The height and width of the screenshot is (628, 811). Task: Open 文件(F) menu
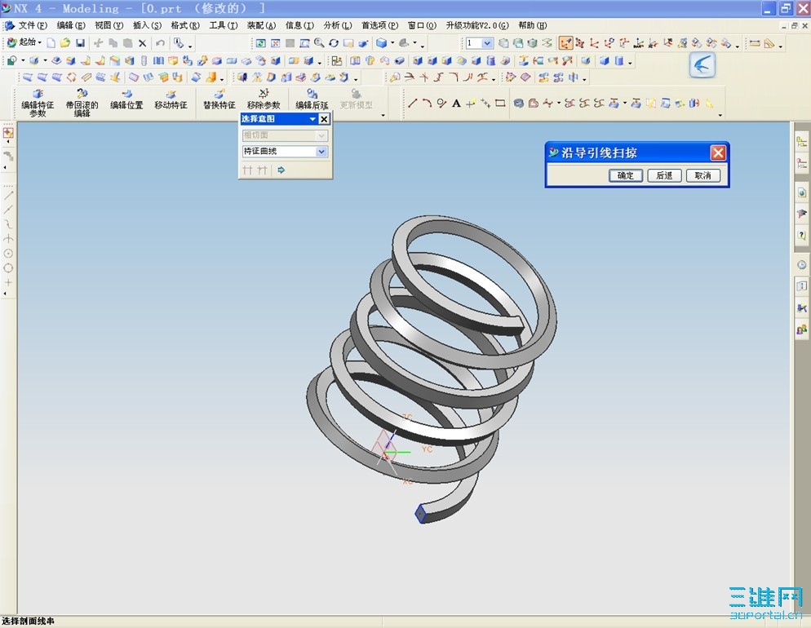tap(33, 25)
